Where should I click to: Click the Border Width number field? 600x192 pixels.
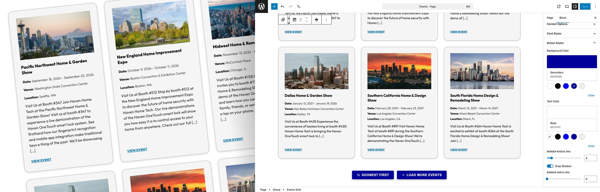(x=590, y=179)
